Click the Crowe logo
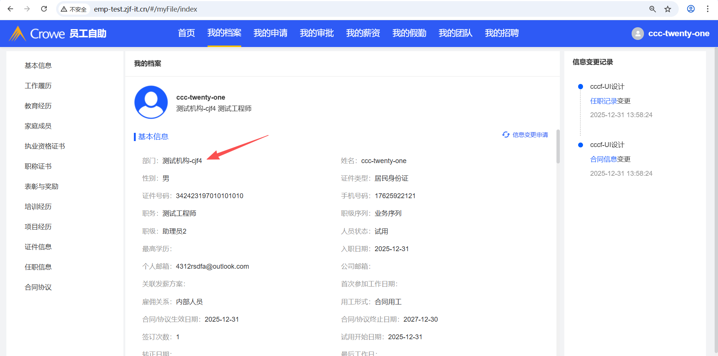Screen dimensions: 718x356 point(37,34)
